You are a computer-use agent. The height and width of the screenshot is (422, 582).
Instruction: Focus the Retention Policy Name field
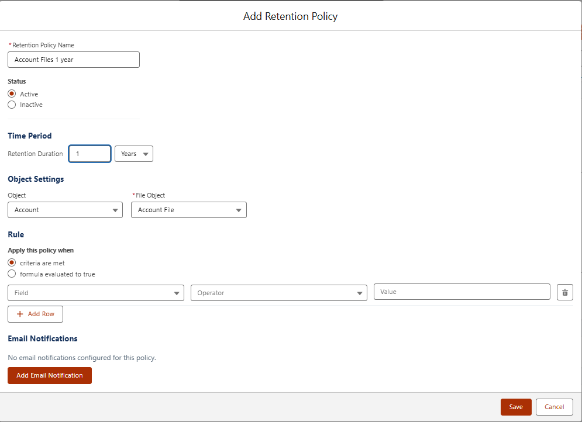74,60
